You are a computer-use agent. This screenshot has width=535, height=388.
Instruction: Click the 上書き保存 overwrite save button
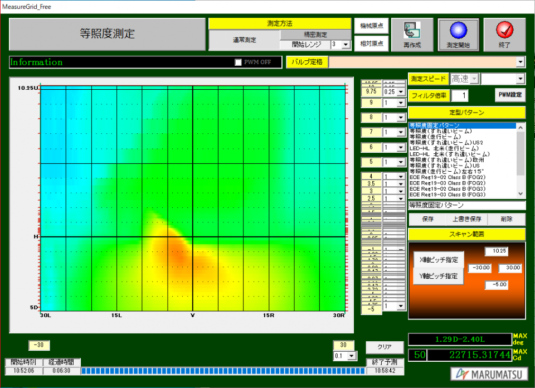(x=467, y=219)
